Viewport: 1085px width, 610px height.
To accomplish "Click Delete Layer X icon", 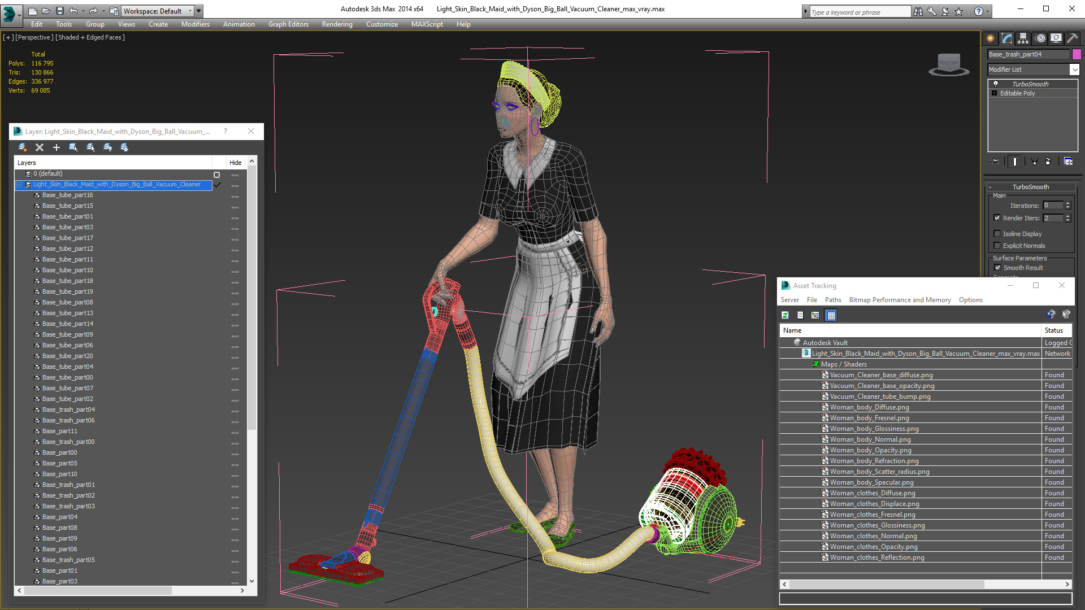I will pos(40,147).
